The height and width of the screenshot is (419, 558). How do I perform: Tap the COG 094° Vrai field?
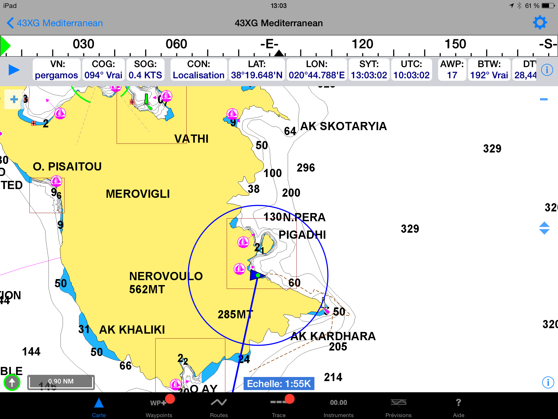click(x=103, y=70)
